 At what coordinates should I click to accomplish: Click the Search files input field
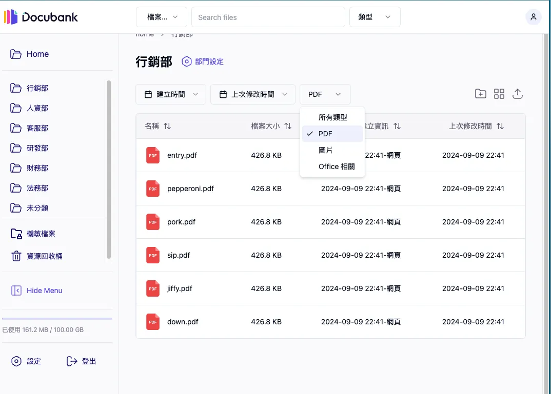(268, 17)
